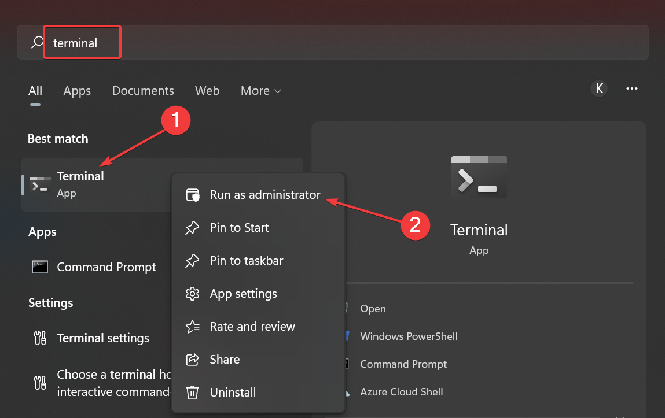This screenshot has height=418, width=665.
Task: Select the Web filter tab
Action: pyautogui.click(x=207, y=91)
